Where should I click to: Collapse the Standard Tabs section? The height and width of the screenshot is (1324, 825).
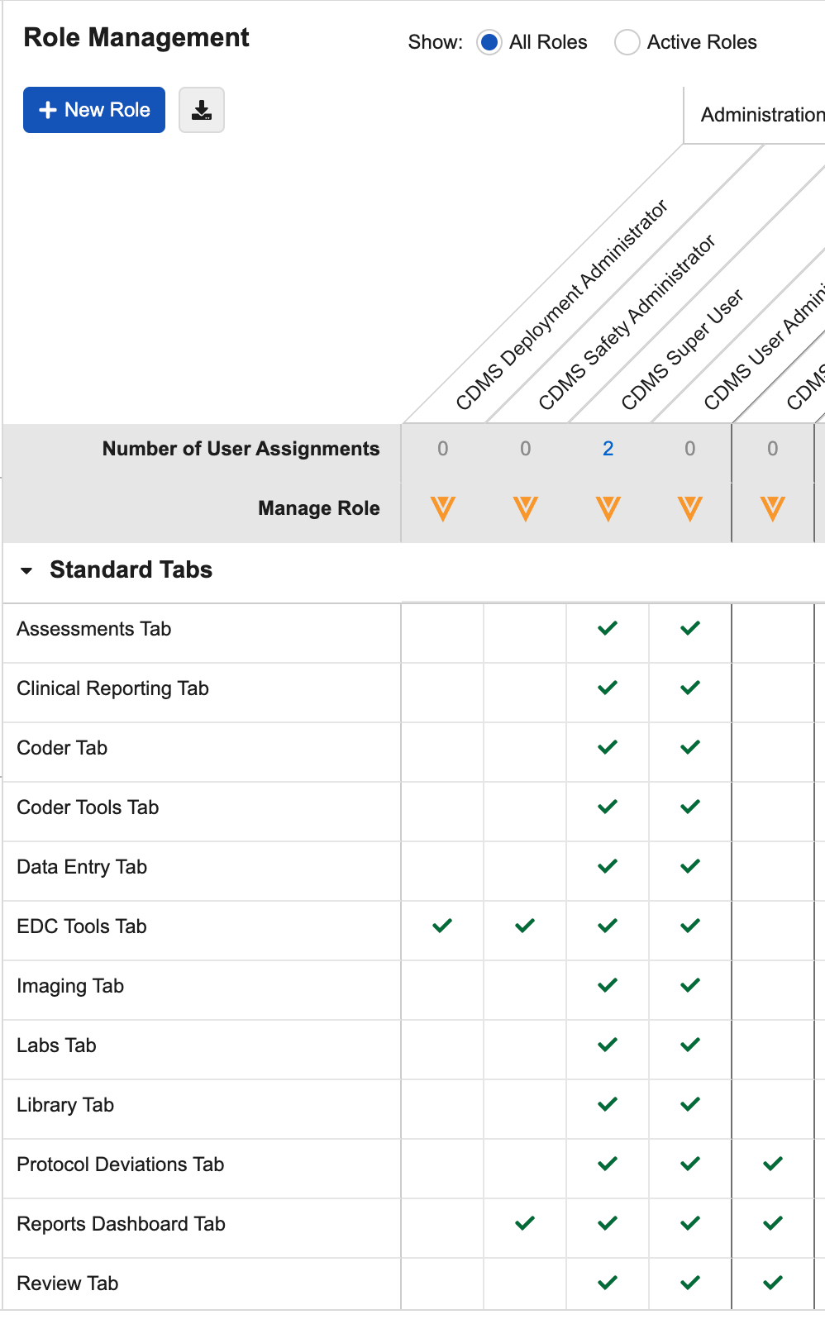pyautogui.click(x=27, y=570)
